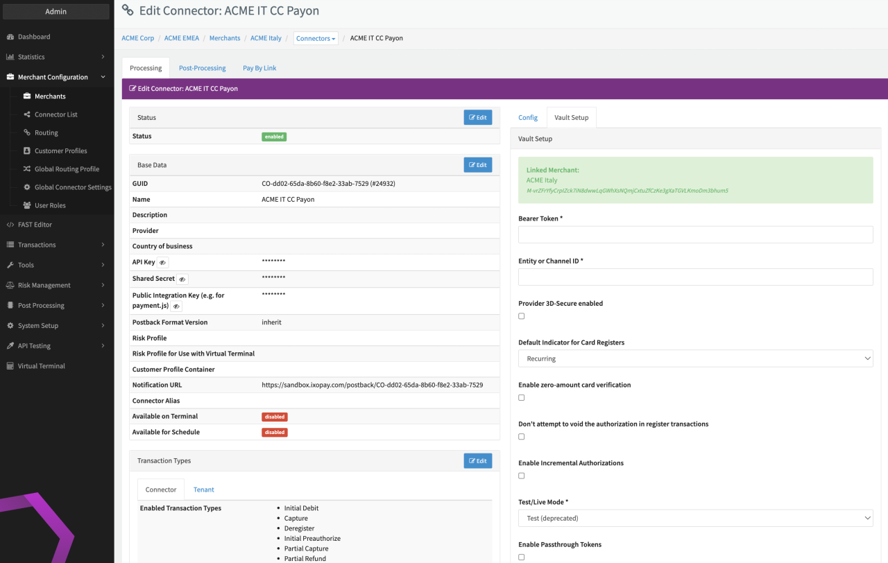
Task: Expand the Connectors breadcrumb dropdown
Action: (316, 39)
